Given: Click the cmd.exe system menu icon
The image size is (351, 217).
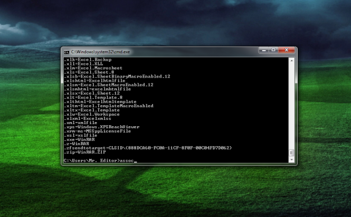Looking at the screenshot, I should 66,52.
